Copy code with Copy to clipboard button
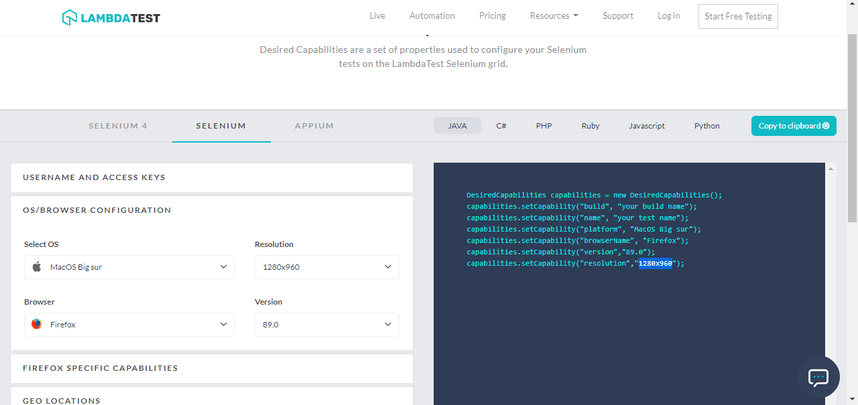 coord(794,126)
